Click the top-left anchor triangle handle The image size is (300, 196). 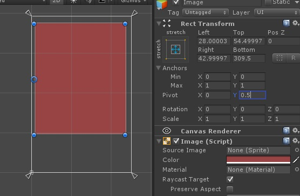tap(29, 13)
